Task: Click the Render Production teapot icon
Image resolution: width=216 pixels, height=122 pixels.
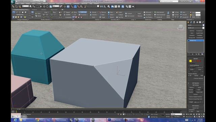Action: [133, 6]
